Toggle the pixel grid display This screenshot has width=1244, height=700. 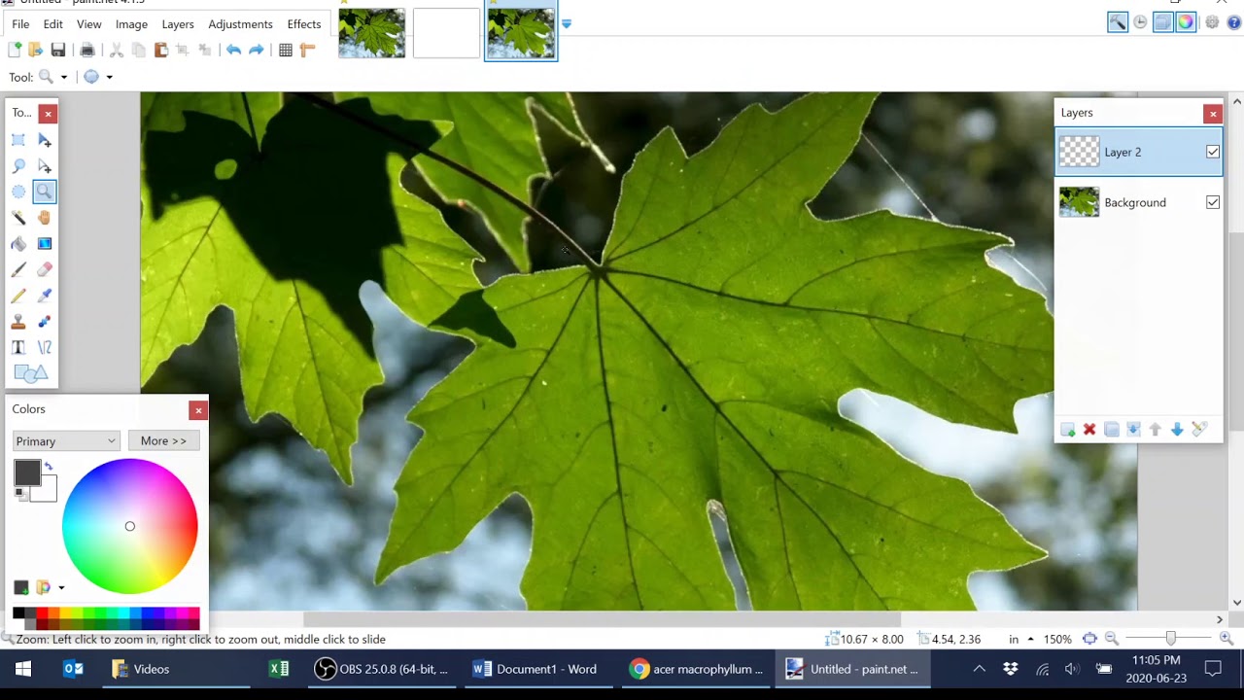(286, 50)
